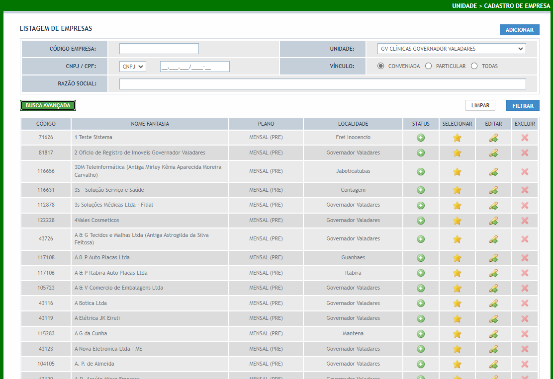Viewport: 553px width, 379px height.
Task: Focus the Código Empresa input field
Action: pyautogui.click(x=159, y=49)
